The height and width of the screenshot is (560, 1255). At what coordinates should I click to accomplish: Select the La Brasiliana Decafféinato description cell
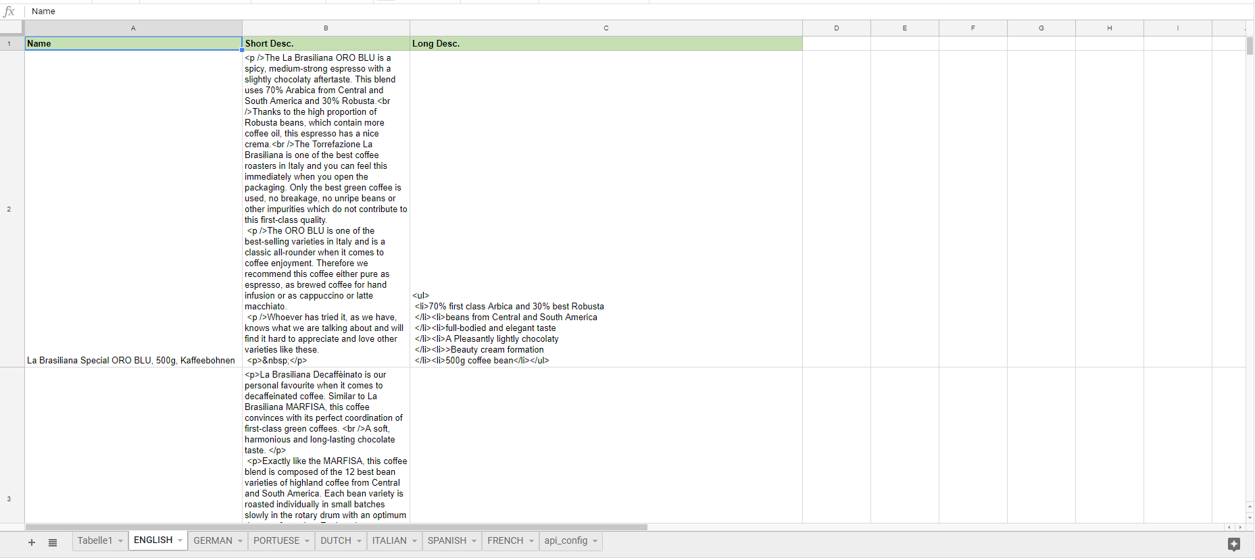pyautogui.click(x=326, y=445)
